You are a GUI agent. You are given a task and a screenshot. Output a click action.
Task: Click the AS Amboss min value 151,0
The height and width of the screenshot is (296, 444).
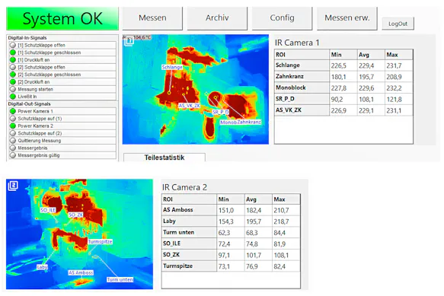(225, 211)
